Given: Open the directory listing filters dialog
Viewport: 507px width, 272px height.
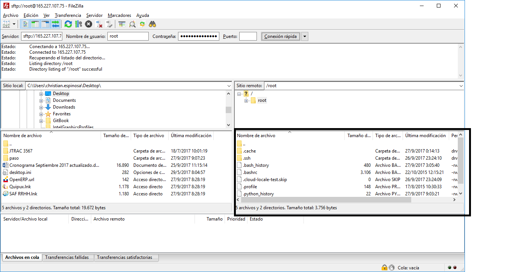Looking at the screenshot, I should (x=122, y=24).
